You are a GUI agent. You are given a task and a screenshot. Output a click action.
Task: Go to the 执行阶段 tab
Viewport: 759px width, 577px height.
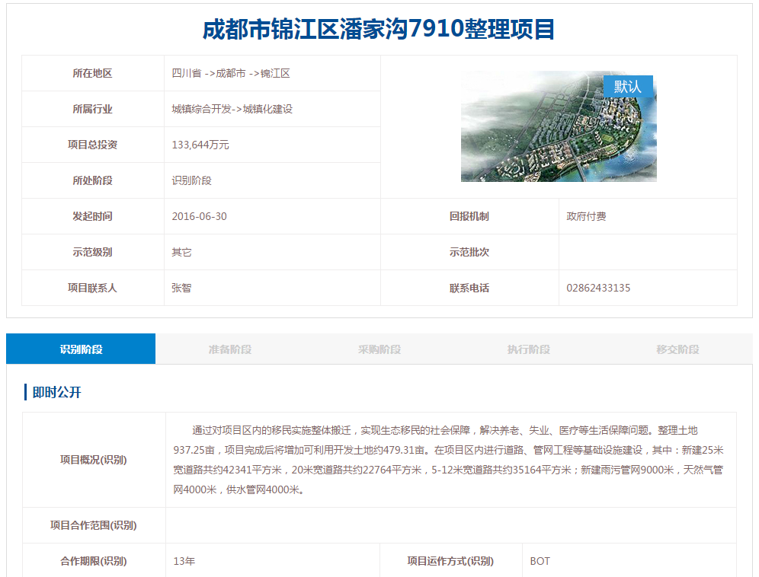(x=529, y=349)
